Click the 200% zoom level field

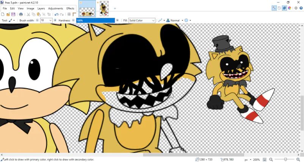[x=257, y=160]
